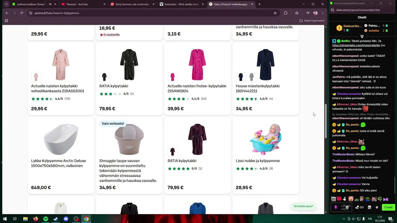Select pink swatch under Actuelle vohvelikangas kylpytakki
Image resolution: width=397 pixels, height=223 pixels.
(x=36, y=77)
